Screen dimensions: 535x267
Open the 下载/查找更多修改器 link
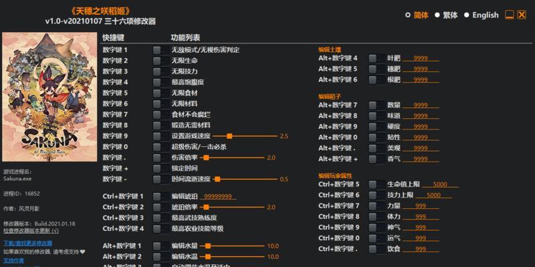coord(28,243)
